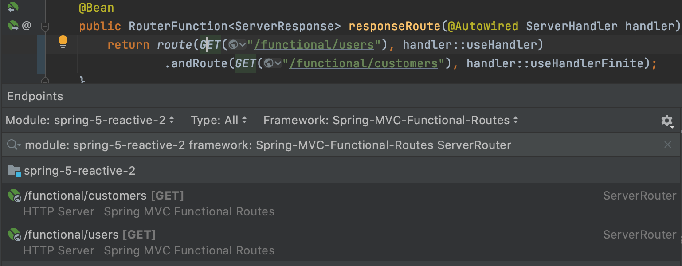Click ServerRouter label on the customers row
Viewport: 682px width, 266px height.
click(639, 196)
